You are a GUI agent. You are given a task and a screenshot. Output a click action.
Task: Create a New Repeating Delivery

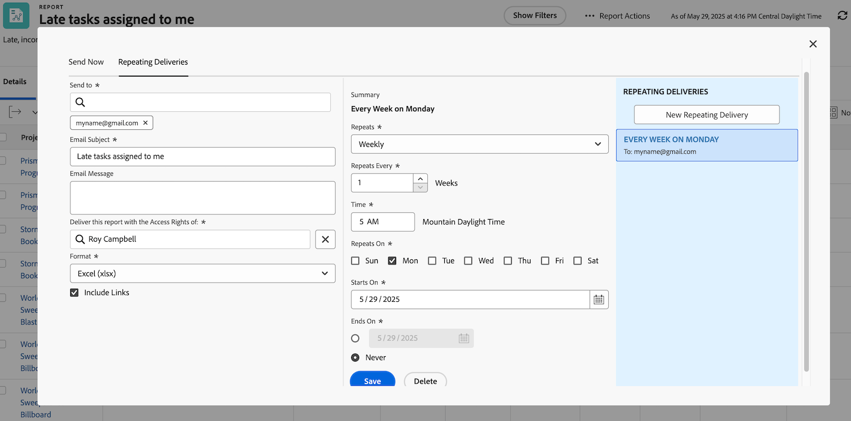[x=706, y=114]
